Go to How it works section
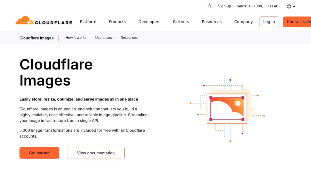 click(76, 38)
